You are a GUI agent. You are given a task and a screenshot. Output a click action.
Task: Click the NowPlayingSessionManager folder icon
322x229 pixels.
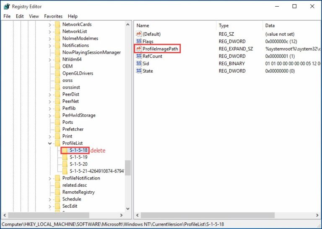(57, 52)
